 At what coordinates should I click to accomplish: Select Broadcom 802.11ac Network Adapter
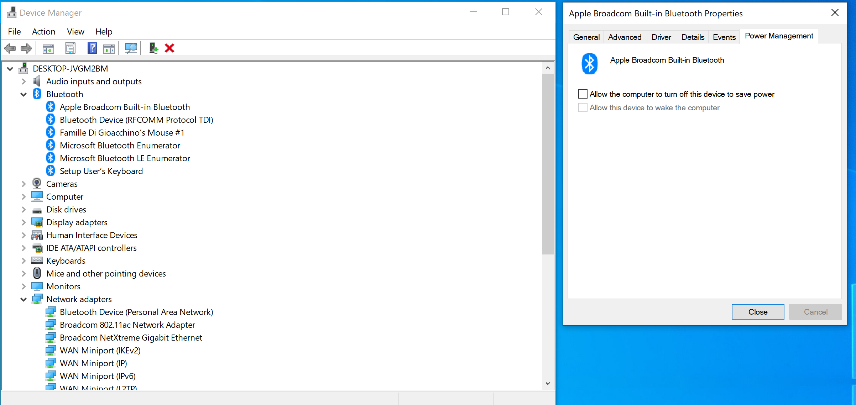pos(127,325)
